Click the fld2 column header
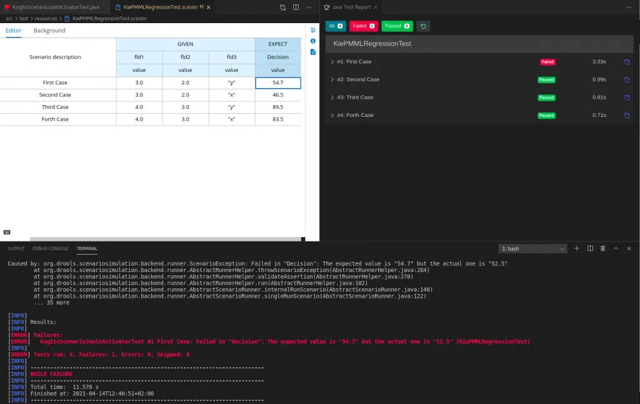640x404 pixels. [x=185, y=57]
